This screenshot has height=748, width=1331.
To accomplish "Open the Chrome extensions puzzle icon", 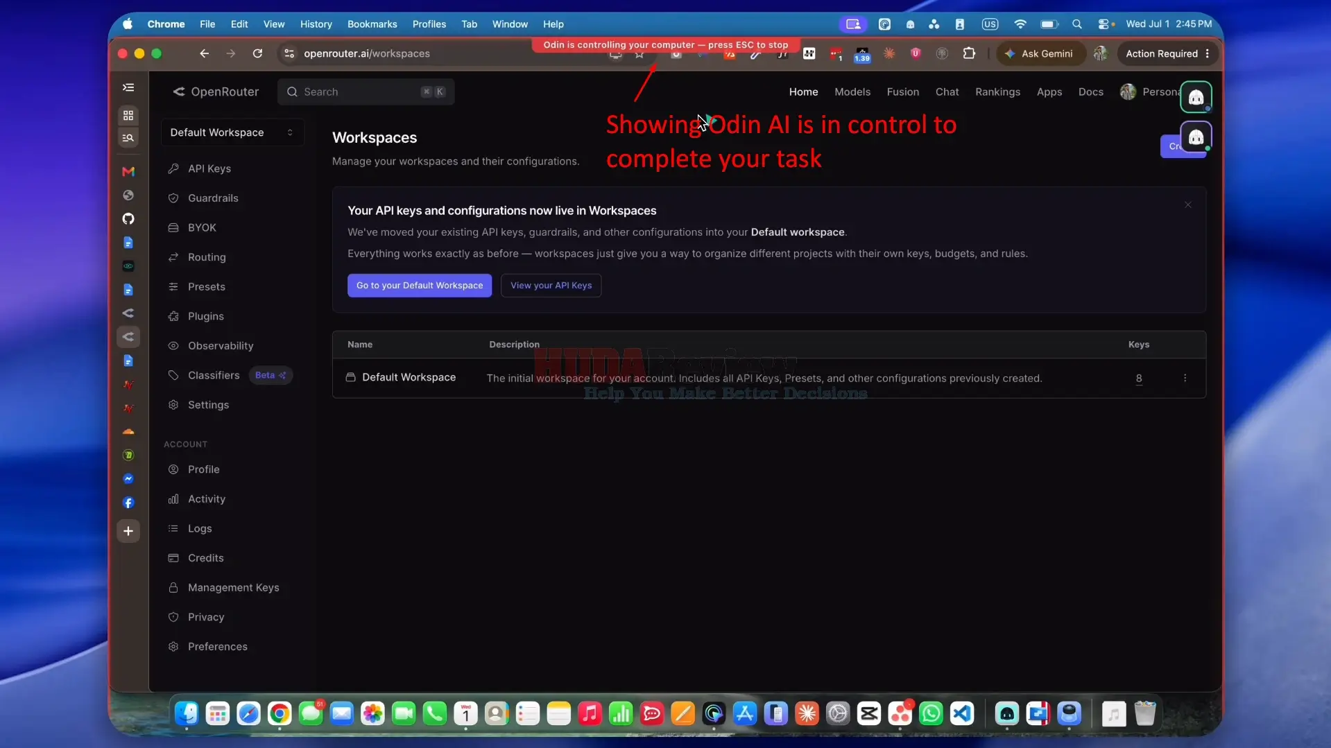I will click(969, 53).
